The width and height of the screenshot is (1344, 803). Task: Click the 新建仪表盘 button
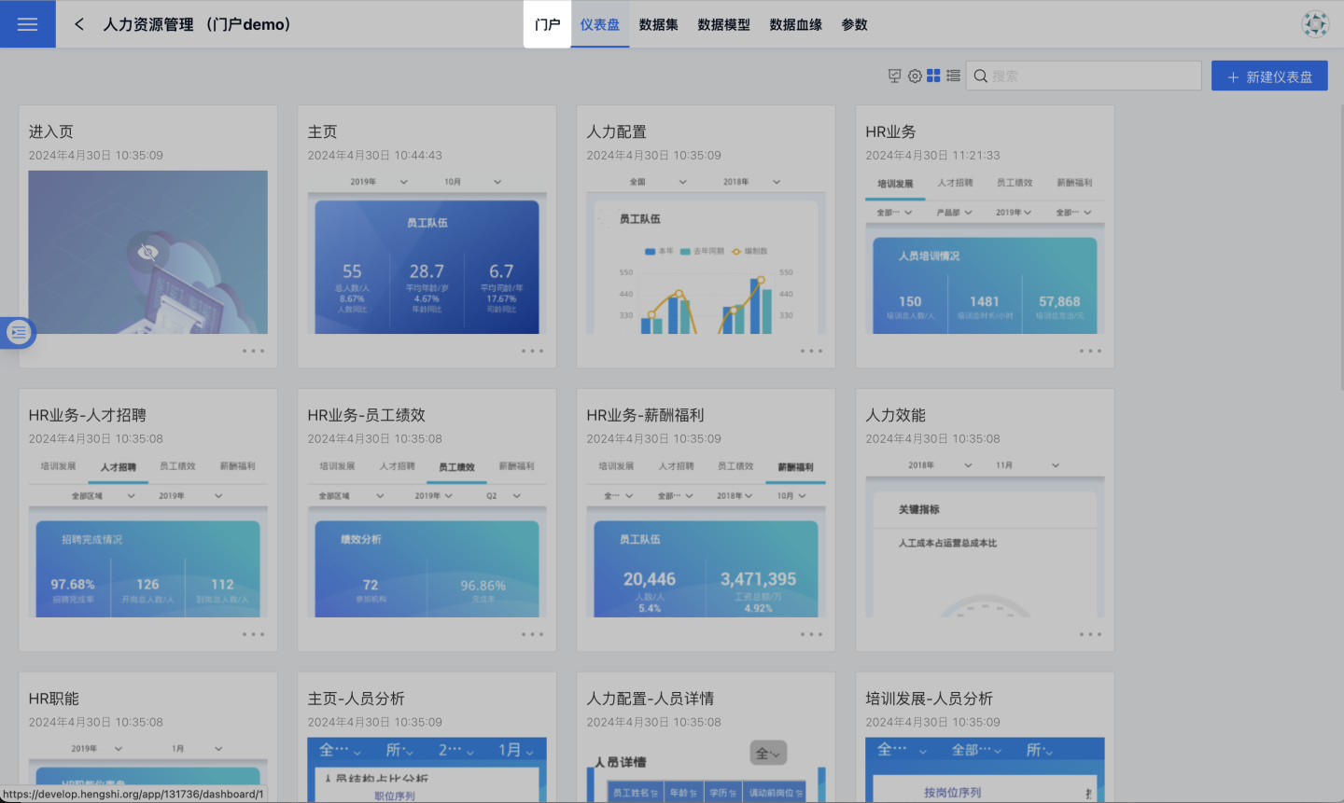[1269, 76]
